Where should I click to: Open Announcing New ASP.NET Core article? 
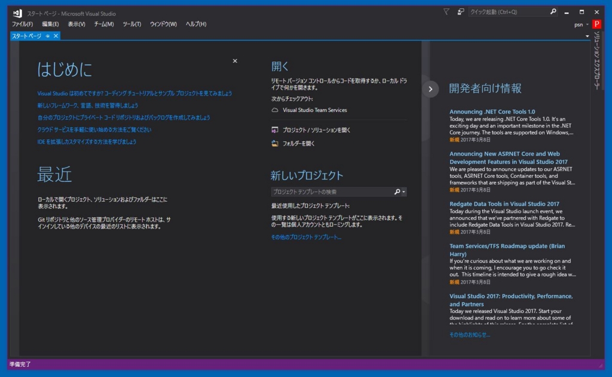pos(509,158)
